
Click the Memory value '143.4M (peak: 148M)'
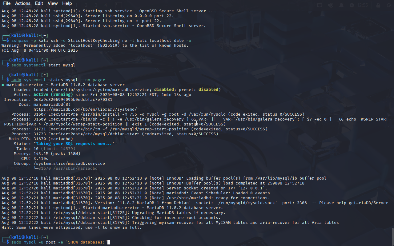[x=57, y=153]
